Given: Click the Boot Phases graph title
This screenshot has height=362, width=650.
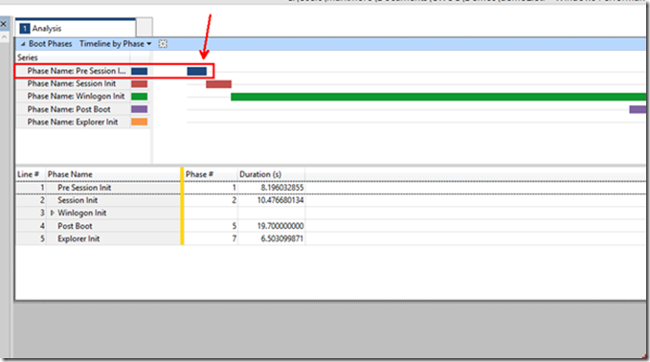Looking at the screenshot, I should tap(50, 44).
